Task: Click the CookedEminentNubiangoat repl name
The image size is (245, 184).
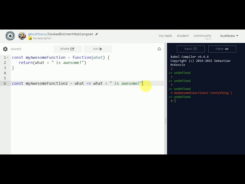Action: 70,34
